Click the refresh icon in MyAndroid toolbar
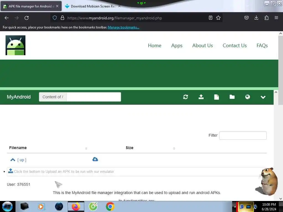Screen dimensions: 283x212 [185, 97]
